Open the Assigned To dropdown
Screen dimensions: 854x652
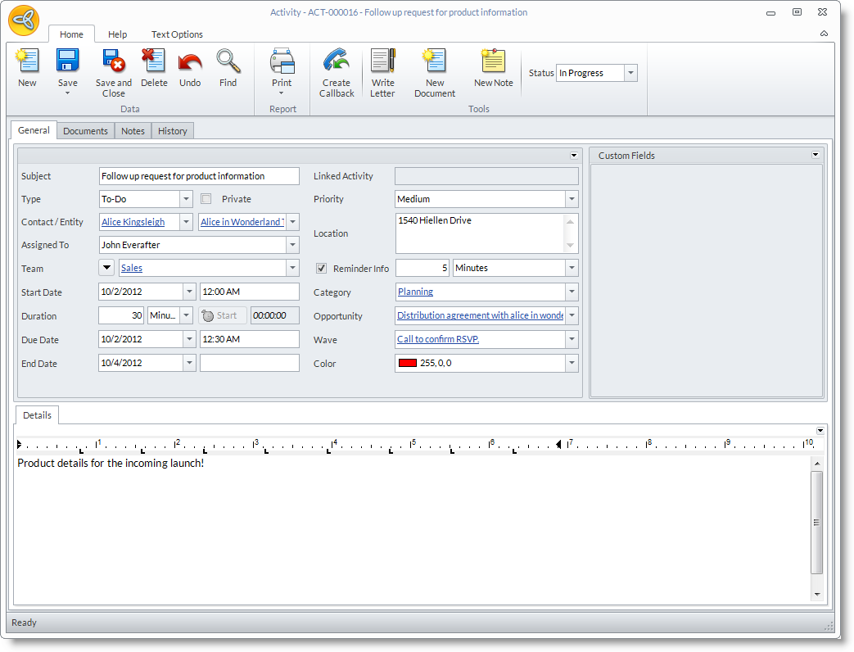point(292,245)
